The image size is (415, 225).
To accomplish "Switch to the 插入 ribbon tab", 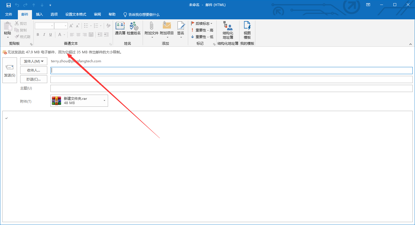I will pyautogui.click(x=39, y=14).
